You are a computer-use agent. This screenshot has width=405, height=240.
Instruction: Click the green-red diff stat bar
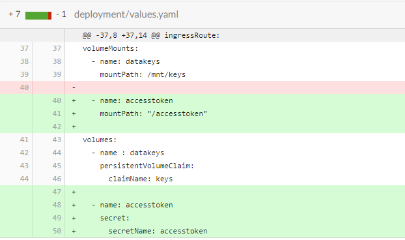click(38, 16)
